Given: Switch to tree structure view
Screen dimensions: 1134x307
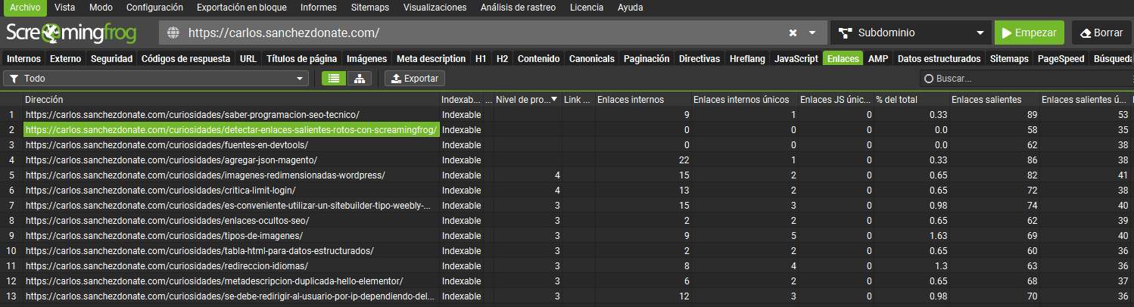Looking at the screenshot, I should (359, 79).
